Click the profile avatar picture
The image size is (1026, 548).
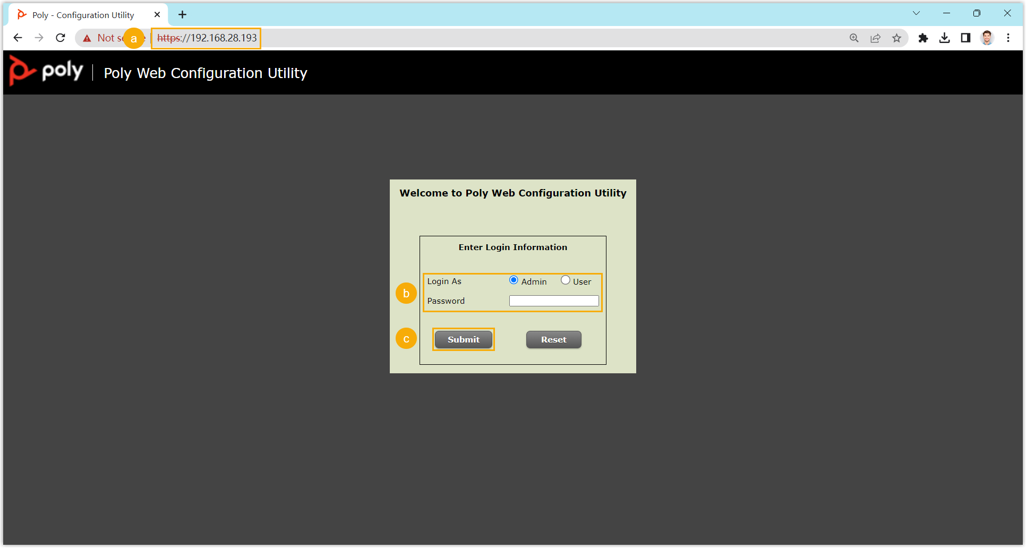click(x=987, y=38)
